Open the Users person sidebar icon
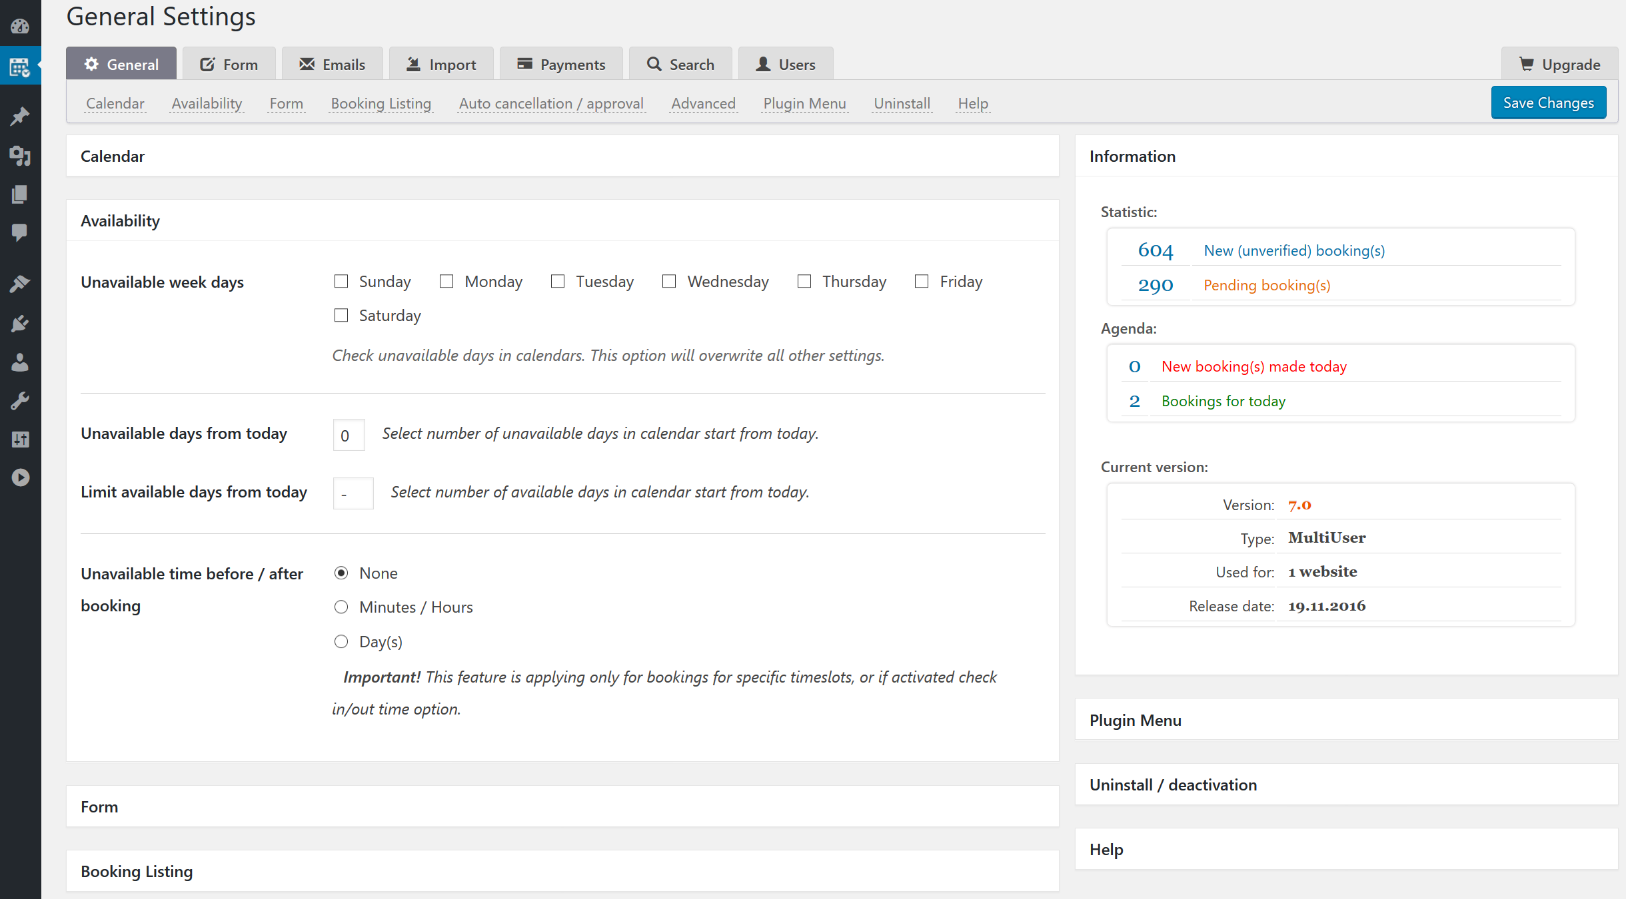 tap(20, 363)
